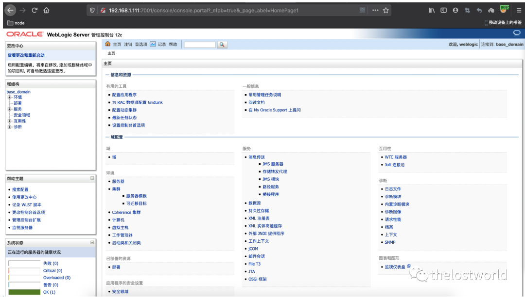Click the search magnifier button
525x297 pixels.
click(x=222, y=45)
